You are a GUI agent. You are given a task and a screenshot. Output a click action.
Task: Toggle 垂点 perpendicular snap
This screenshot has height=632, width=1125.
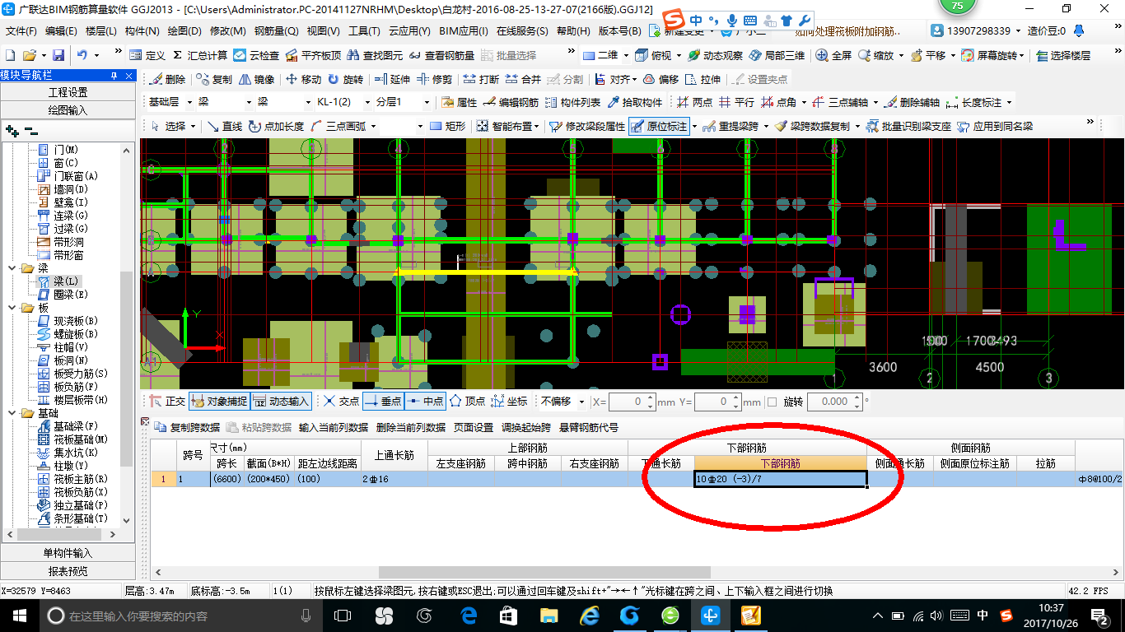(383, 402)
